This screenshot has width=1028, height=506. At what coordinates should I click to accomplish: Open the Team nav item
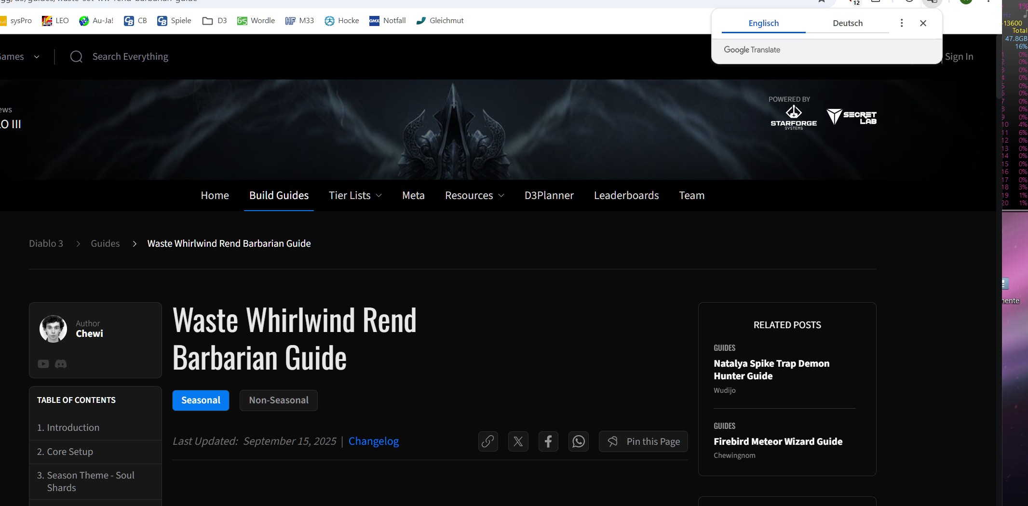pyautogui.click(x=692, y=195)
